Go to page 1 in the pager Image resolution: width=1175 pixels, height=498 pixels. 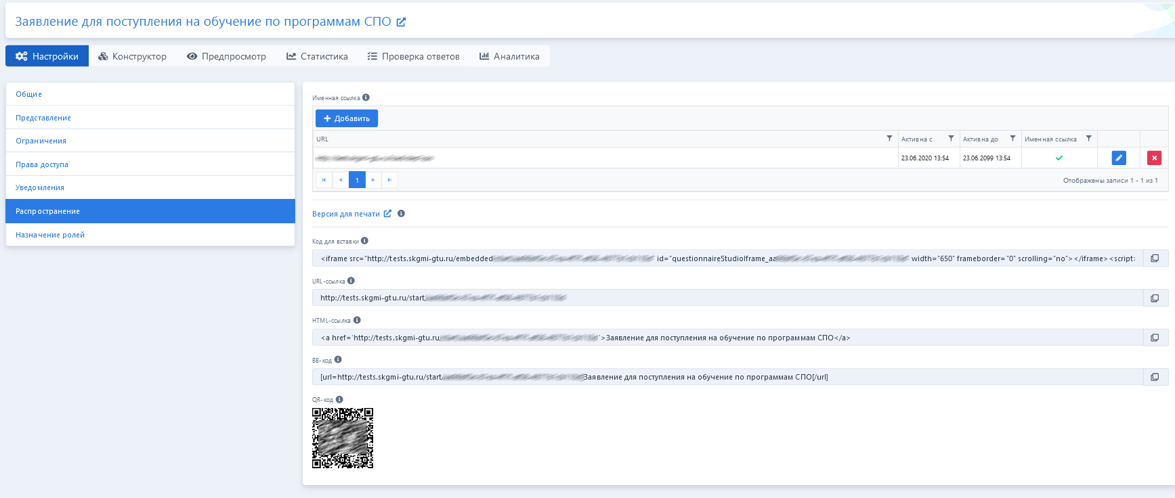[x=357, y=180]
